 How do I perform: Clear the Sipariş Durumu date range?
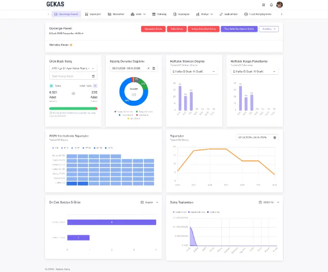tap(148, 68)
